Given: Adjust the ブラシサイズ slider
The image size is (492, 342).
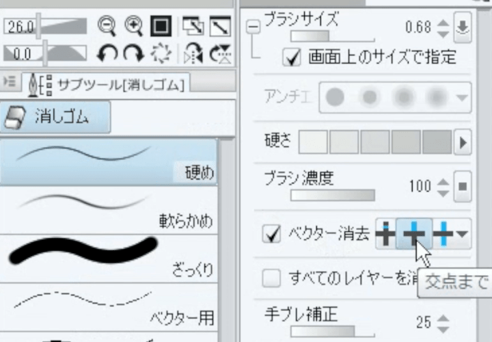Looking at the screenshot, I should [333, 36].
